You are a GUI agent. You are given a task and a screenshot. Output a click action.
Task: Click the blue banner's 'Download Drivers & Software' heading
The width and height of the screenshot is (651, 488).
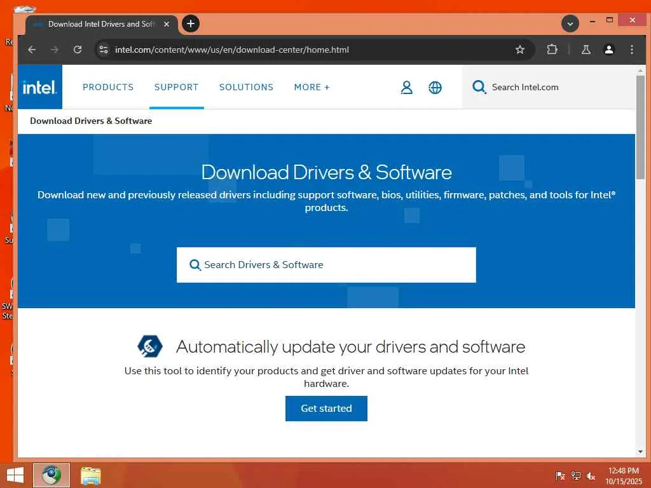(x=326, y=172)
